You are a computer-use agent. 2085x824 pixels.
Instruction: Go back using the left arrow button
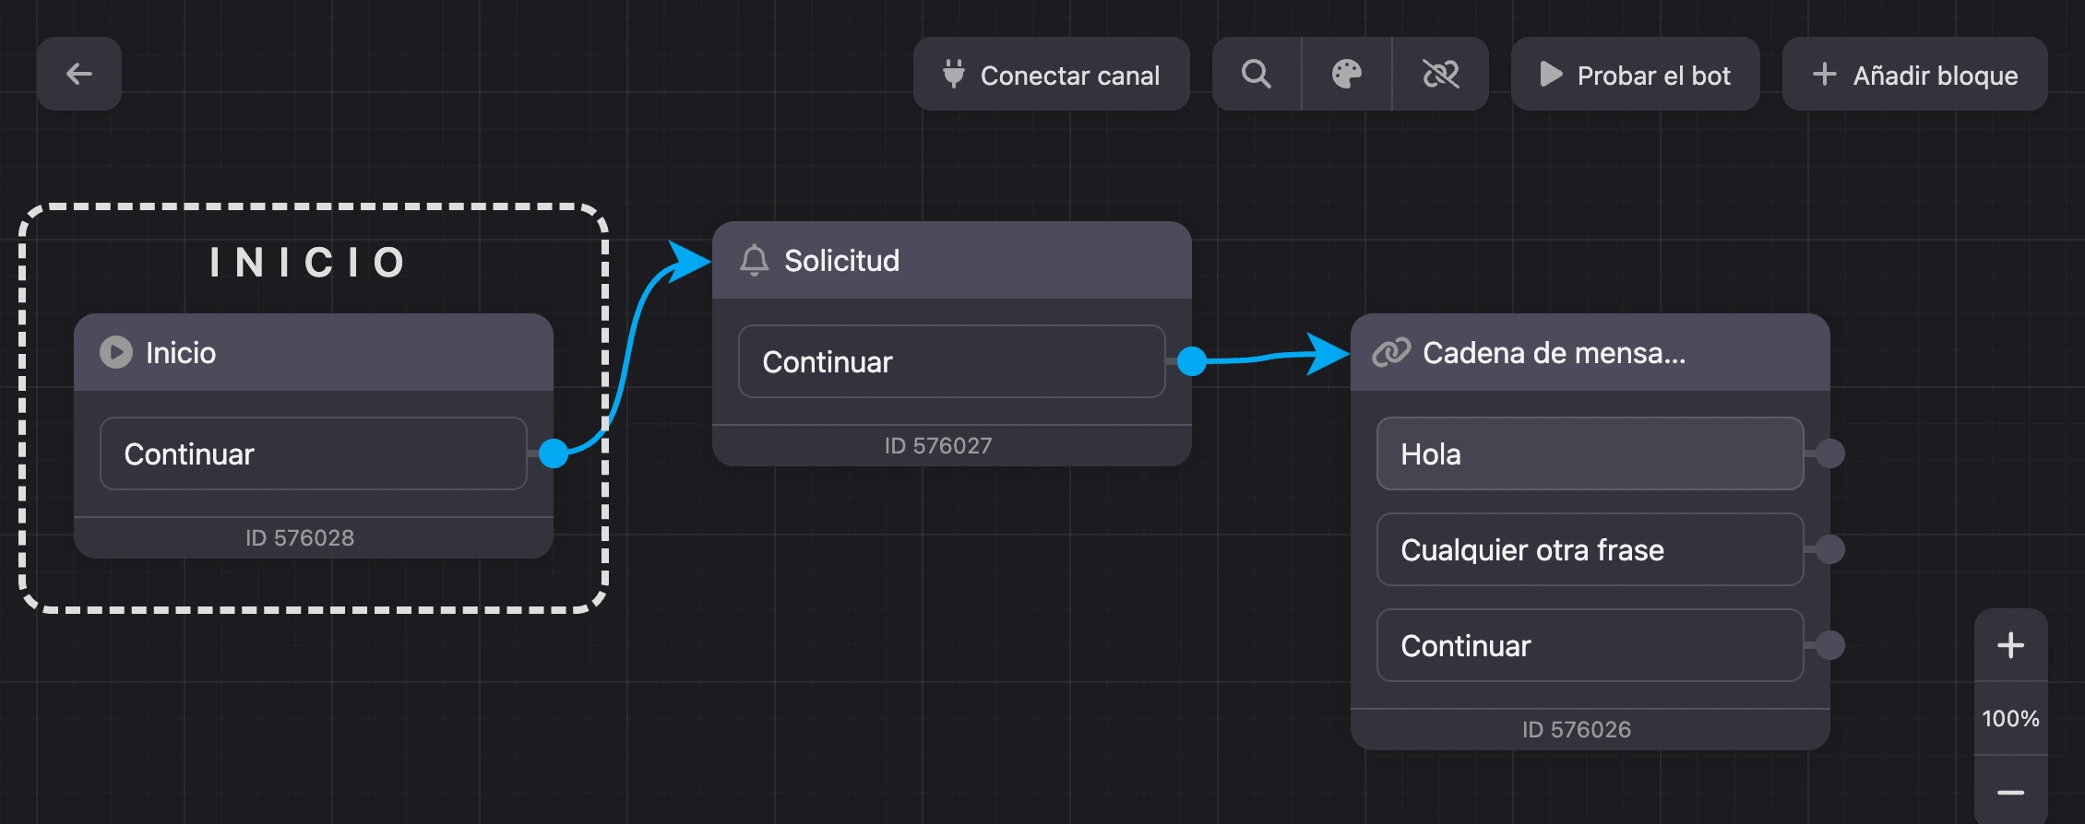(79, 74)
